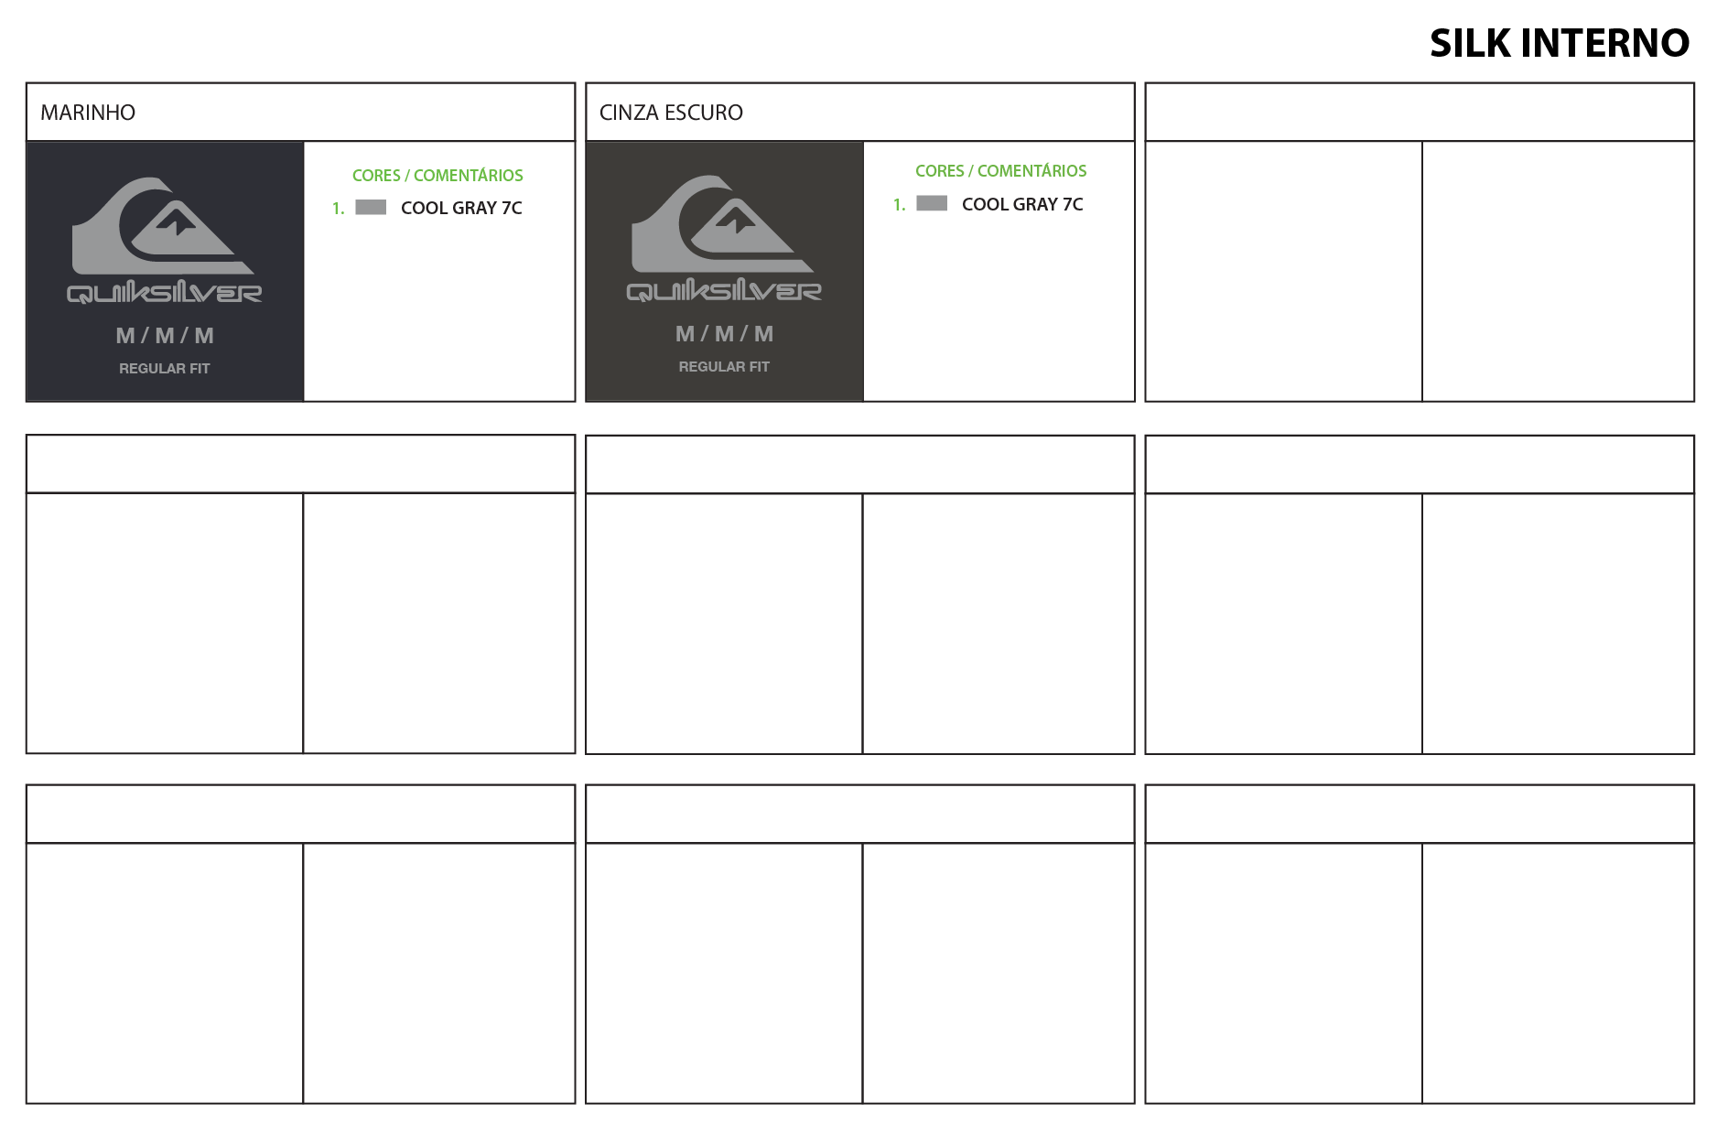Click the Cool Gray 7C swatch under CINZA ESCURO
The width and height of the screenshot is (1717, 1144).
931,203
